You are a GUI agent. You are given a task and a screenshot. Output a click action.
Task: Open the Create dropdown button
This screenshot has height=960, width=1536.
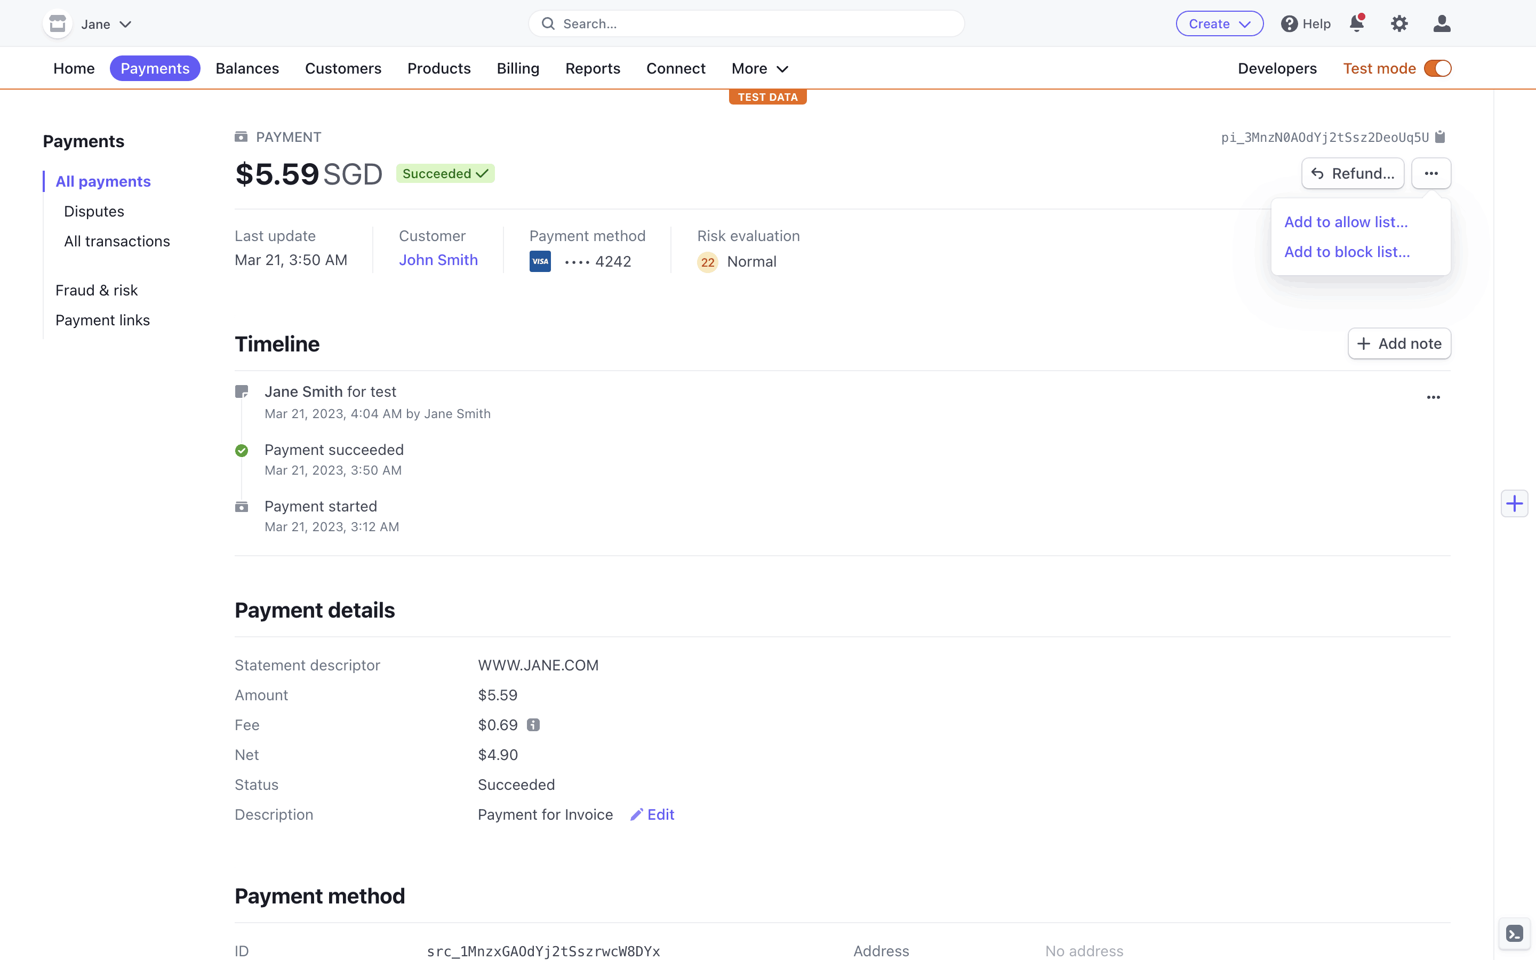click(x=1219, y=23)
